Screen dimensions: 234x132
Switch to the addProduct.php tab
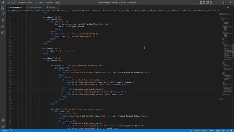[x=16, y=7]
